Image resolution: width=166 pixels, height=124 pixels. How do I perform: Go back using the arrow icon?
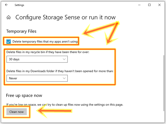point(6,5)
